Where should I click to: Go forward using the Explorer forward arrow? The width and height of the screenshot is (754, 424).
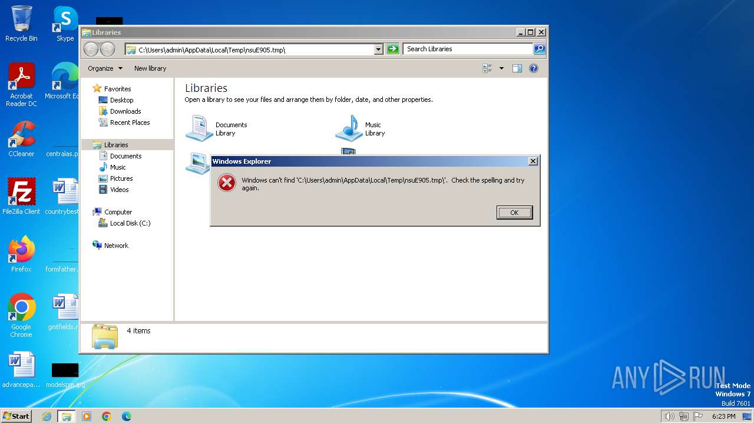click(107, 49)
